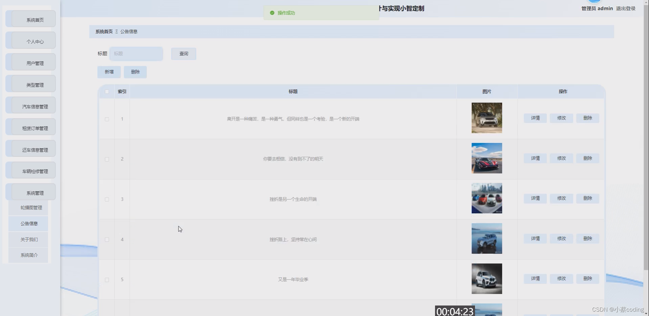Check the checkbox for row 3
This screenshot has width=649, height=316.
click(107, 199)
